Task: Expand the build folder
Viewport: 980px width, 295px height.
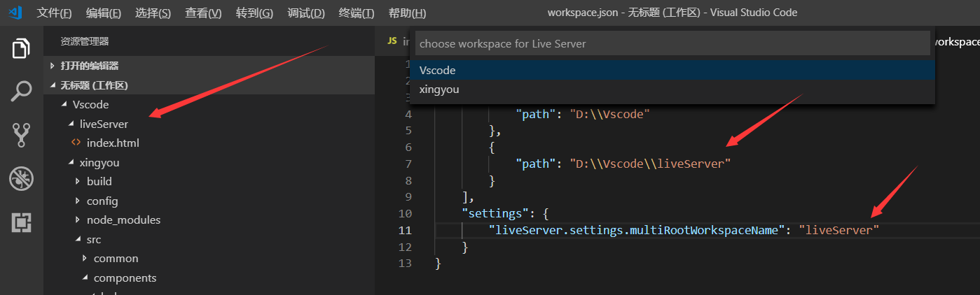Action: point(209,181)
